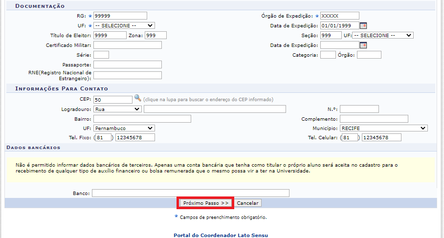Expand the UF dropdown under RG
This screenshot has height=238, width=444.
124,25
